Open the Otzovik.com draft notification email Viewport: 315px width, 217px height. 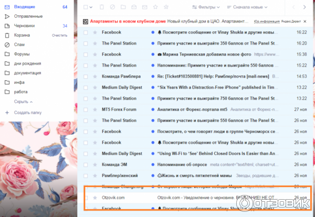pyautogui.click(x=210, y=198)
